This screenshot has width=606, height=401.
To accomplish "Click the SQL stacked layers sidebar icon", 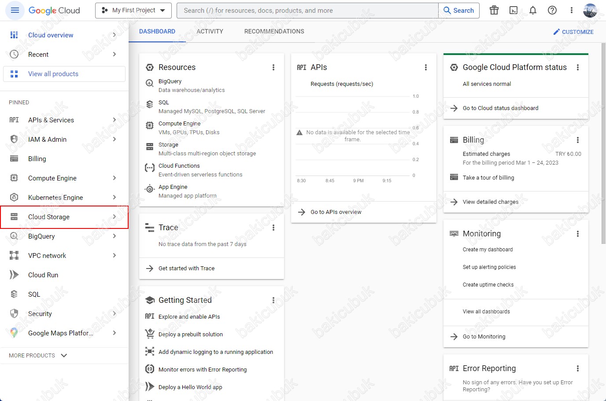I will pyautogui.click(x=14, y=294).
